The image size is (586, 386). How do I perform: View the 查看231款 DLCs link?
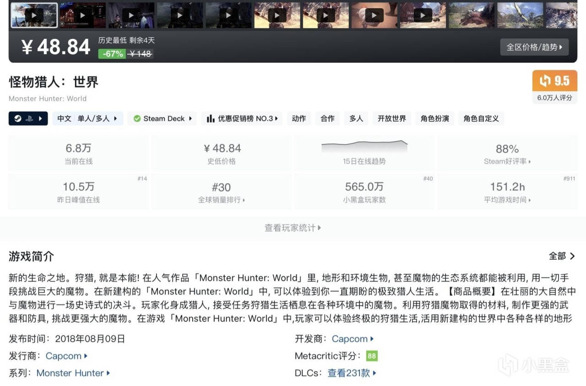(352, 373)
